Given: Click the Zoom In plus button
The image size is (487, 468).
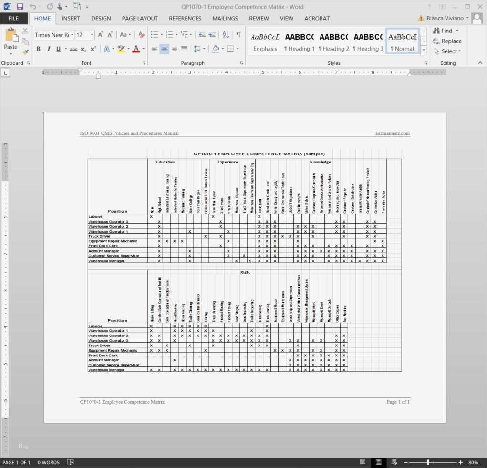Looking at the screenshot, I should point(461,462).
